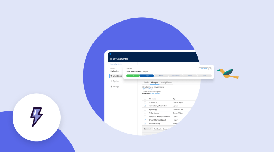Click the hummingbird illustration

click(228, 73)
